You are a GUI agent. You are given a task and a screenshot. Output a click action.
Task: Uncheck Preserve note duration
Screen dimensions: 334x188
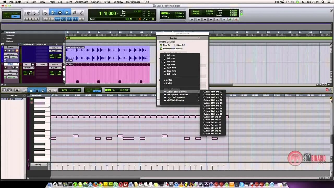tap(161, 49)
